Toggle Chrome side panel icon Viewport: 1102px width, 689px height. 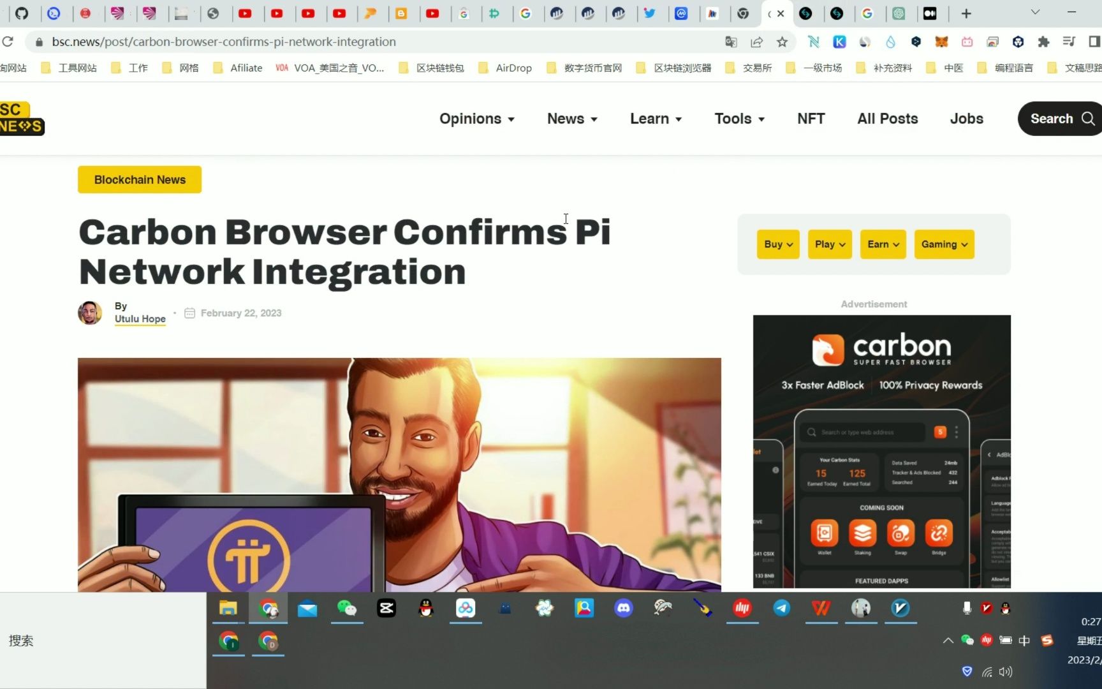[1094, 42]
